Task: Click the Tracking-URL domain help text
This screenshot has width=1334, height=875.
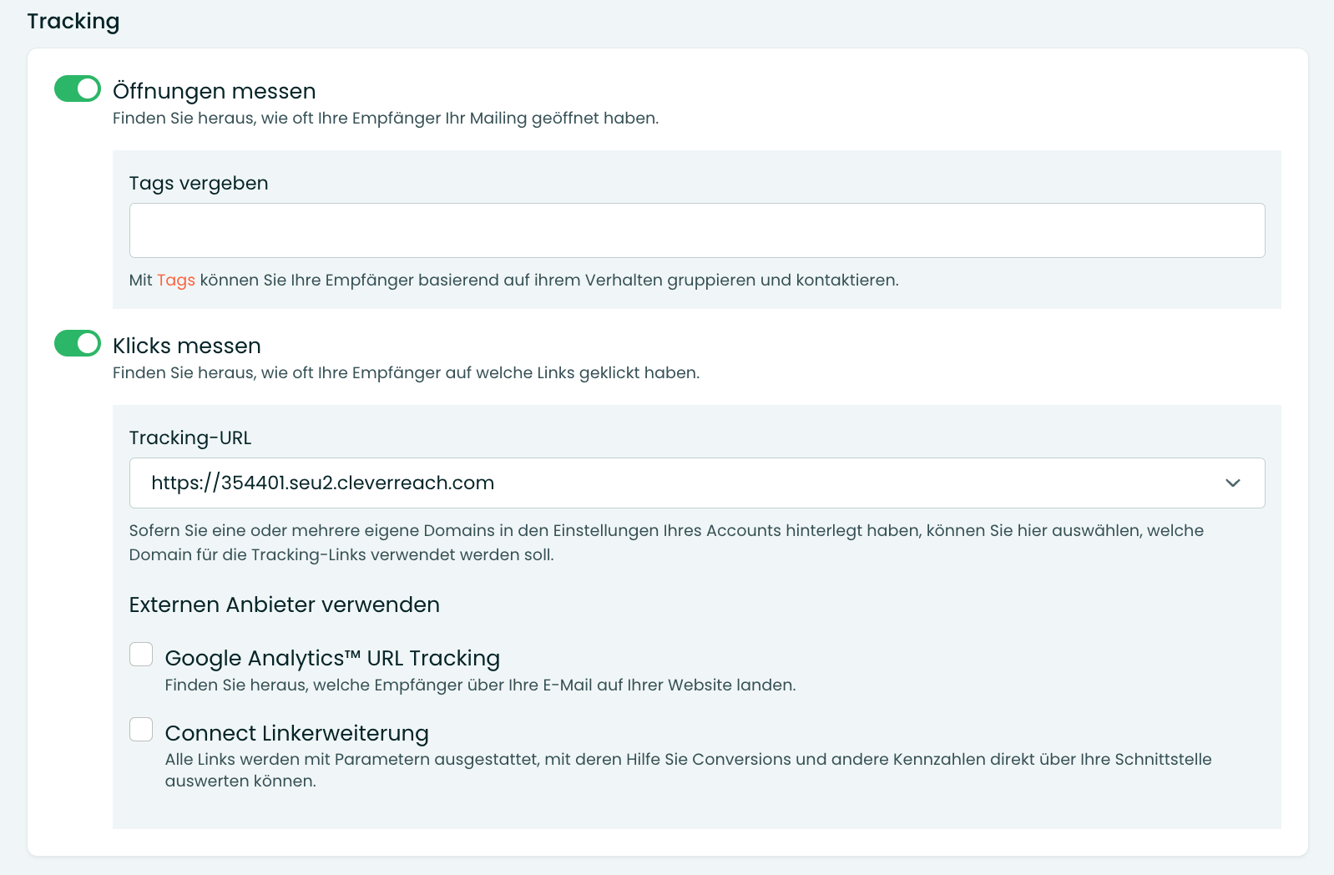Action: (x=665, y=531)
